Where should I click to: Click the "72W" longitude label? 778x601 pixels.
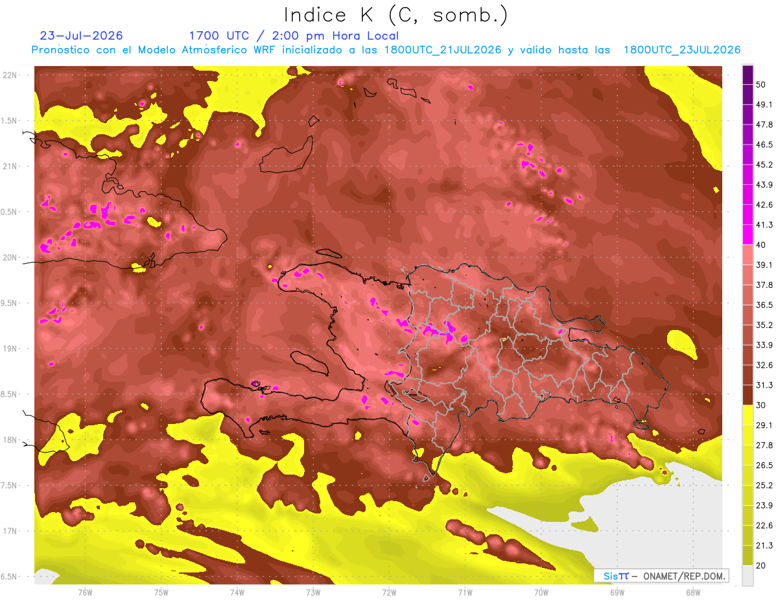pyautogui.click(x=389, y=592)
